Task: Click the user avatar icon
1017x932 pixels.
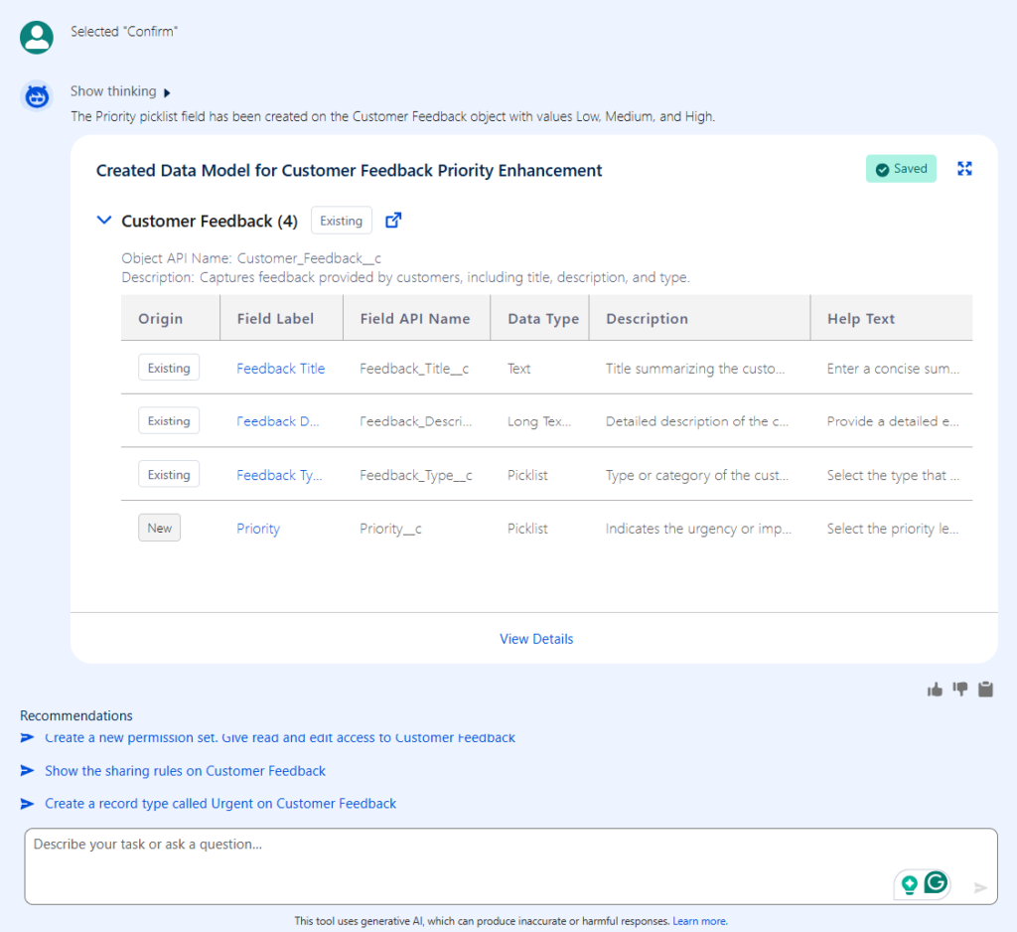Action: 37,37
